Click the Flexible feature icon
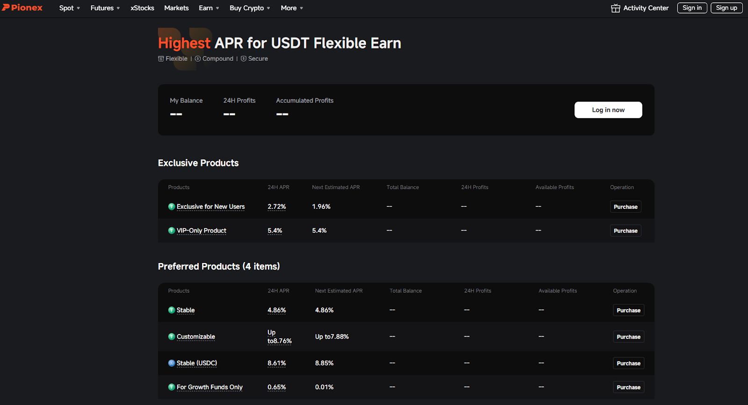The width and height of the screenshot is (748, 405). 161,59
